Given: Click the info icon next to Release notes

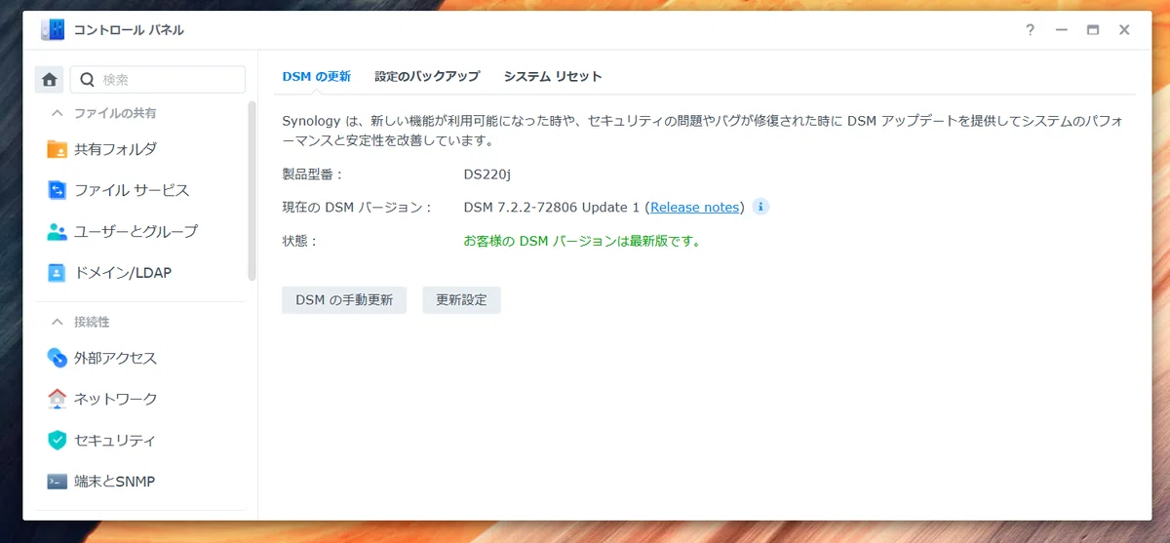Looking at the screenshot, I should pyautogui.click(x=760, y=207).
